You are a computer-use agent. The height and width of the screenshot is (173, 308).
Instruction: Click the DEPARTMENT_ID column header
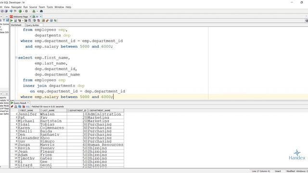(x=77, y=111)
